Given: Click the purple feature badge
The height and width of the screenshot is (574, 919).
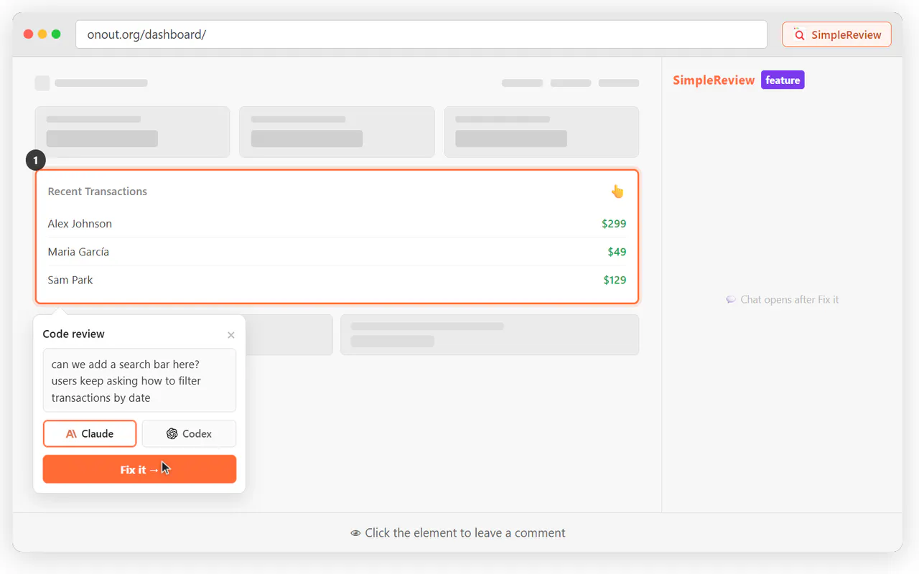Looking at the screenshot, I should [783, 80].
